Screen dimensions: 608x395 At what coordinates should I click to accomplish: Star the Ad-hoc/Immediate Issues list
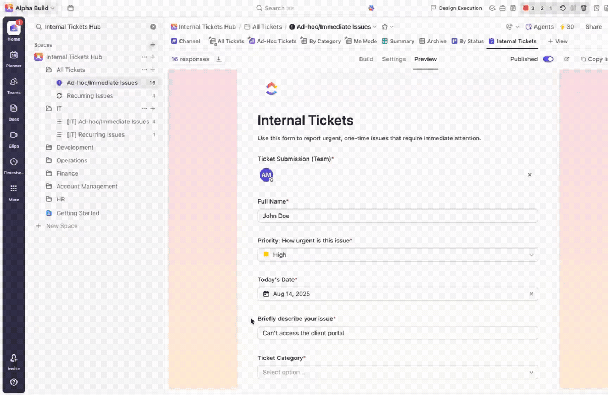[x=385, y=27]
